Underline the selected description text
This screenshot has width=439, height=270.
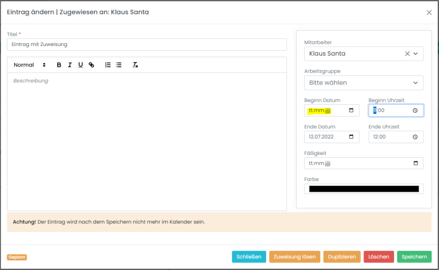[80, 65]
